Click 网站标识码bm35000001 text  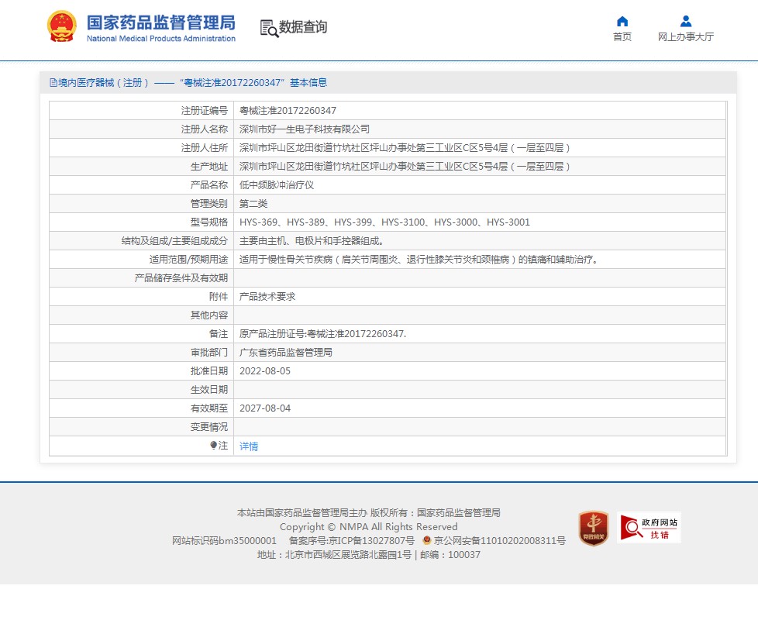[224, 540]
